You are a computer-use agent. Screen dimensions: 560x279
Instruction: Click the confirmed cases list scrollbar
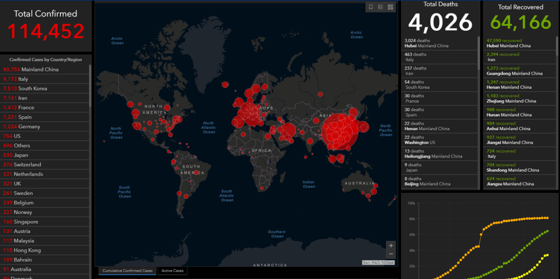pyautogui.click(x=90, y=87)
